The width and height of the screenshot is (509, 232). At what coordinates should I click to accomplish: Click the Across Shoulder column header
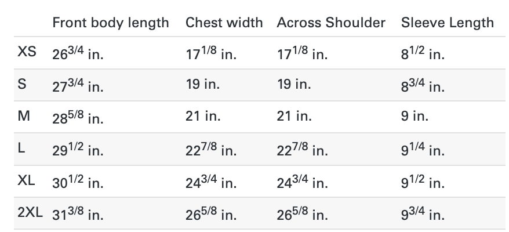331,23
